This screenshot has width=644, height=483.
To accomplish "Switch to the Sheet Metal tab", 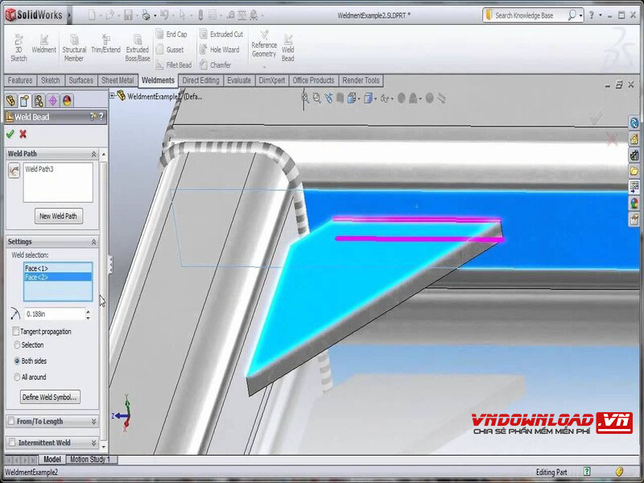I will (118, 80).
